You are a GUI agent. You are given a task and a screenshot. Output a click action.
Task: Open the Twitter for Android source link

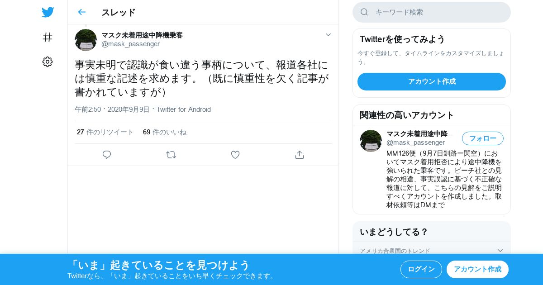pyautogui.click(x=184, y=109)
